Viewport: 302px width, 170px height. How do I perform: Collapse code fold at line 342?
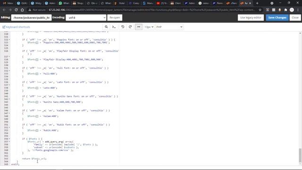(x=9, y=99)
